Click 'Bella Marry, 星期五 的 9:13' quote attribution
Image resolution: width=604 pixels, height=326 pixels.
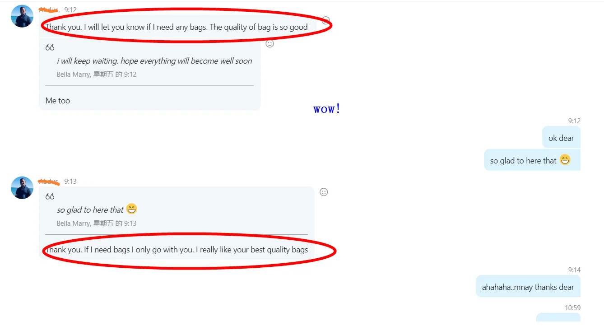96,224
